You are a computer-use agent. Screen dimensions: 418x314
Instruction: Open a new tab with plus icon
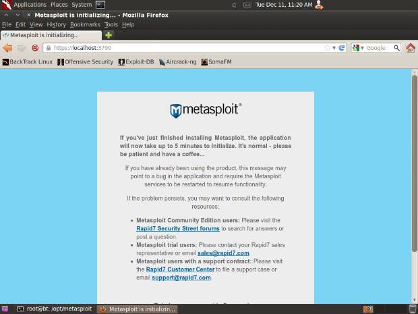109,35
